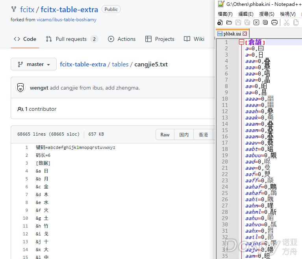Click the Close document icon in Notepad++ toolbar
Screen dimensions: 302x259
click(256, 23)
